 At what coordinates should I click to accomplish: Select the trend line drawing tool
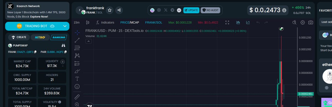point(77,40)
